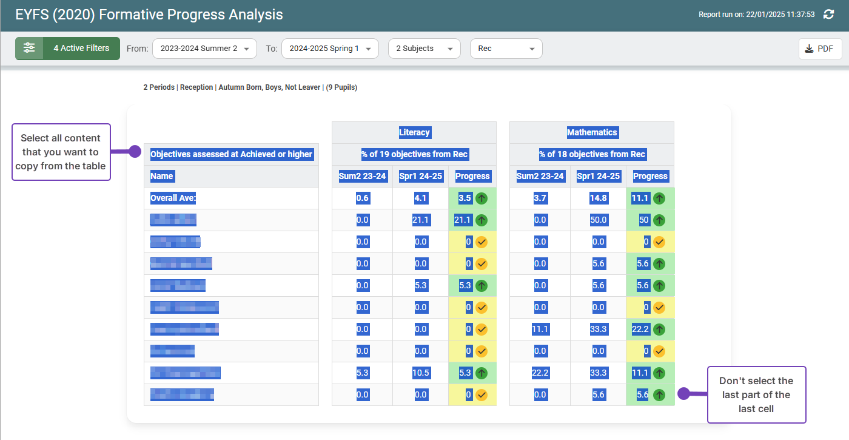Open the Rec year group dropdown

506,49
